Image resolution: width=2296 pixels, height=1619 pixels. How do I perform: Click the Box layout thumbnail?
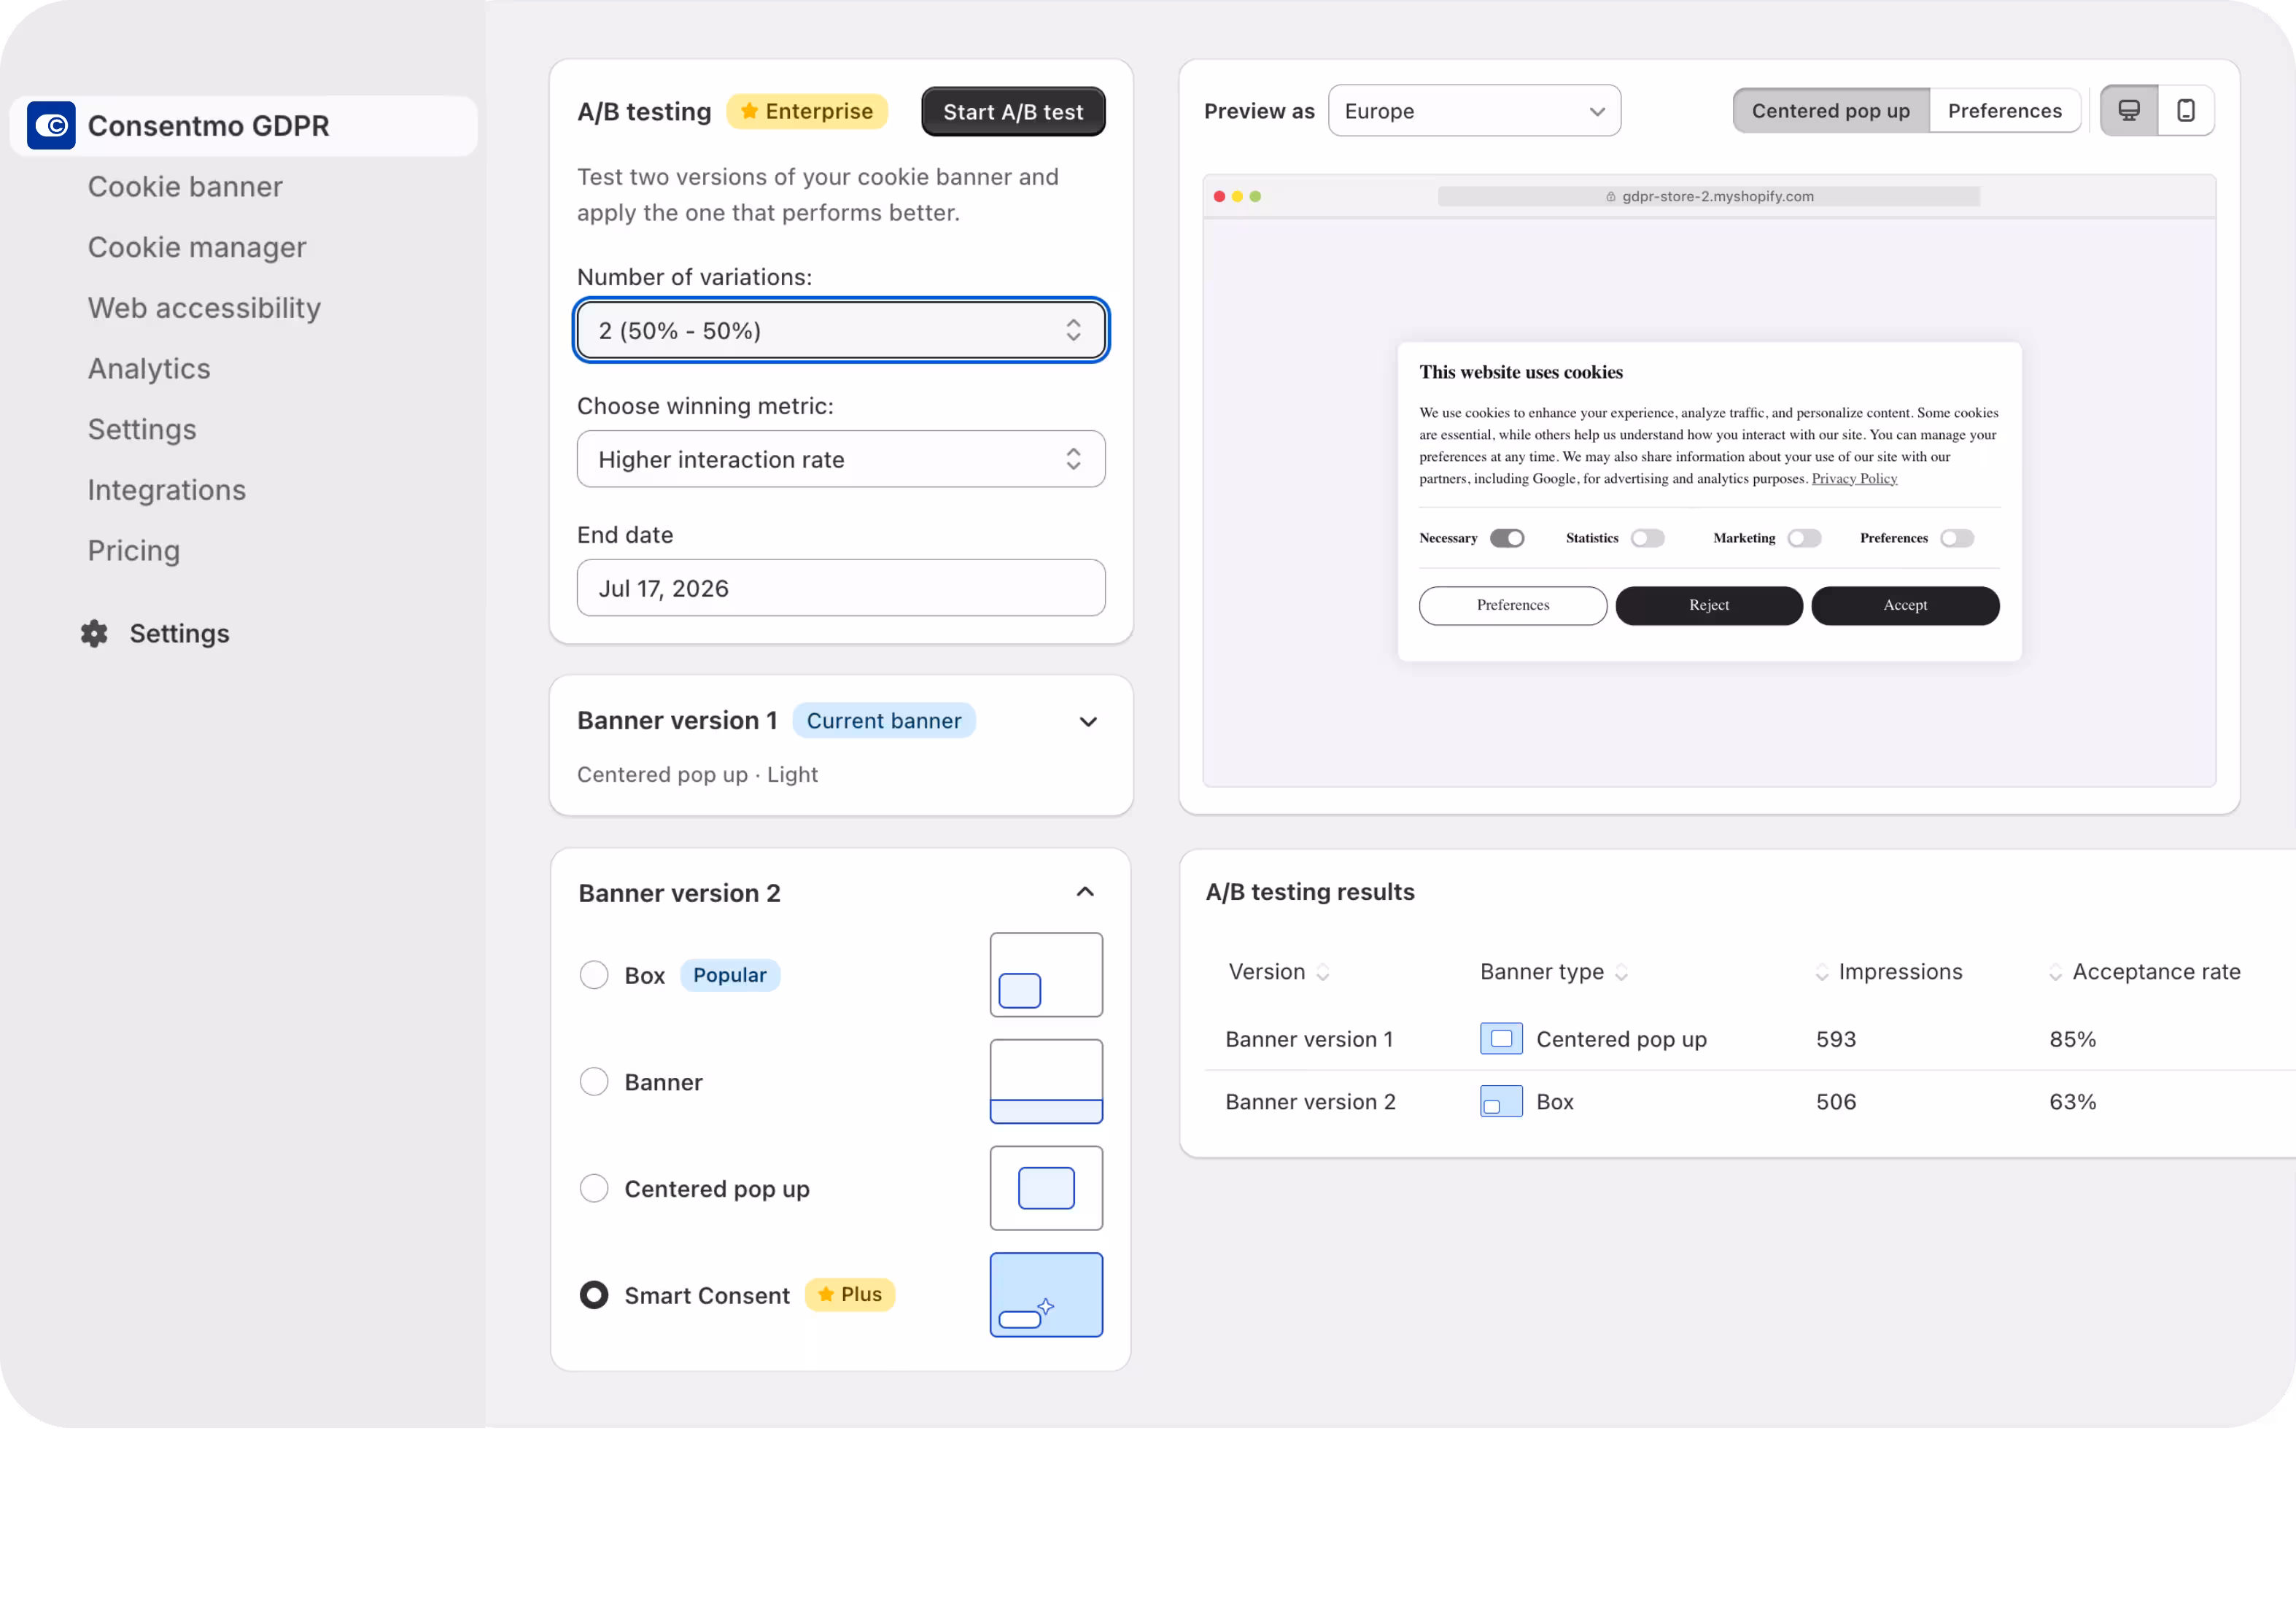[x=1046, y=975]
